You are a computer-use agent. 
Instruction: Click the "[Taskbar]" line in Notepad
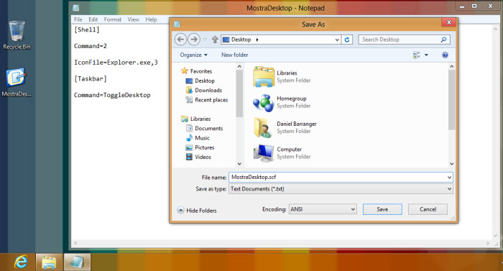pyautogui.click(x=90, y=78)
